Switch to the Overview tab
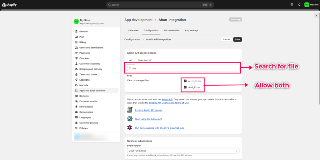 click(x=133, y=30)
